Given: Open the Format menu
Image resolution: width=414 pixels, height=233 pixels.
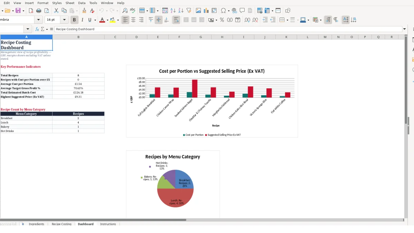Looking at the screenshot, I should [43, 3].
